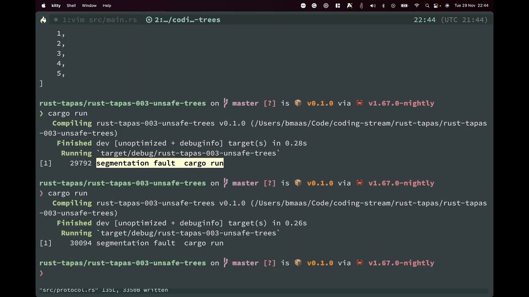The width and height of the screenshot is (529, 297).
Task: Click "Finished" line showing 0.28s
Action: tap(182, 144)
